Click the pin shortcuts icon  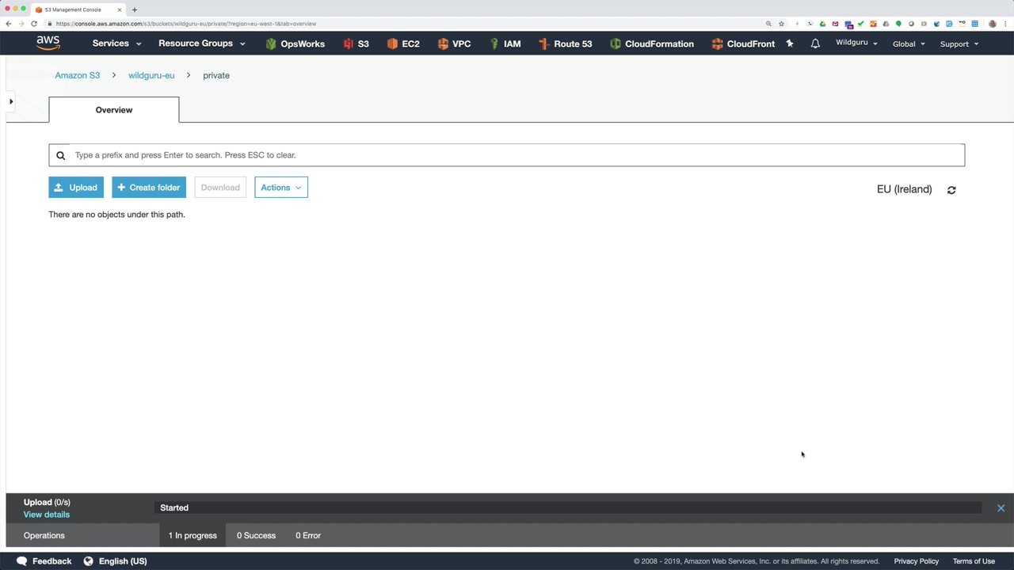point(790,44)
